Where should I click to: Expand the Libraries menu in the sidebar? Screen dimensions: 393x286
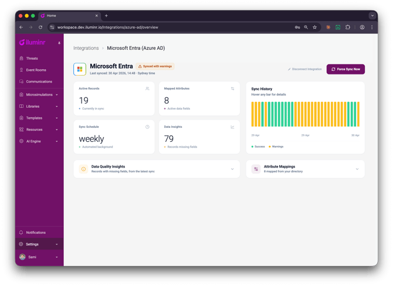57,107
